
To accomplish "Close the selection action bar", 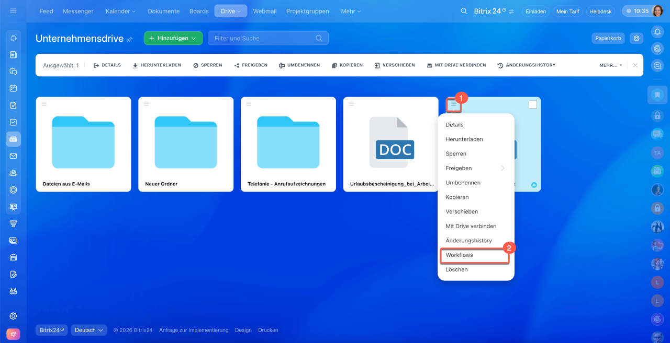I will point(635,65).
